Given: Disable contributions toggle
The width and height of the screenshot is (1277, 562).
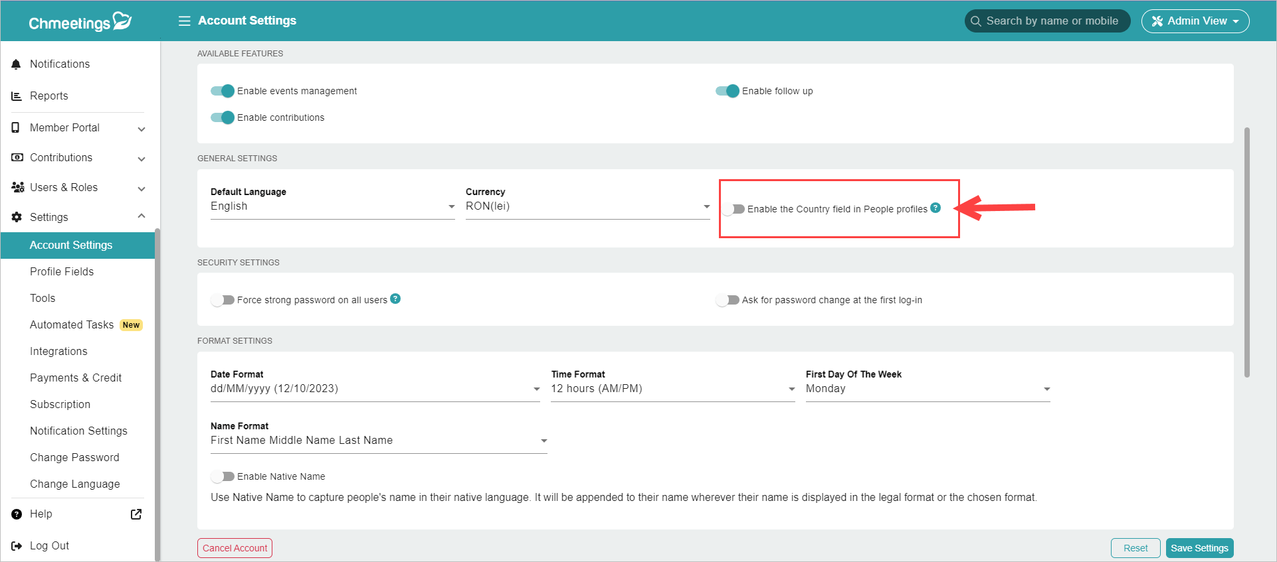Looking at the screenshot, I should (x=223, y=117).
